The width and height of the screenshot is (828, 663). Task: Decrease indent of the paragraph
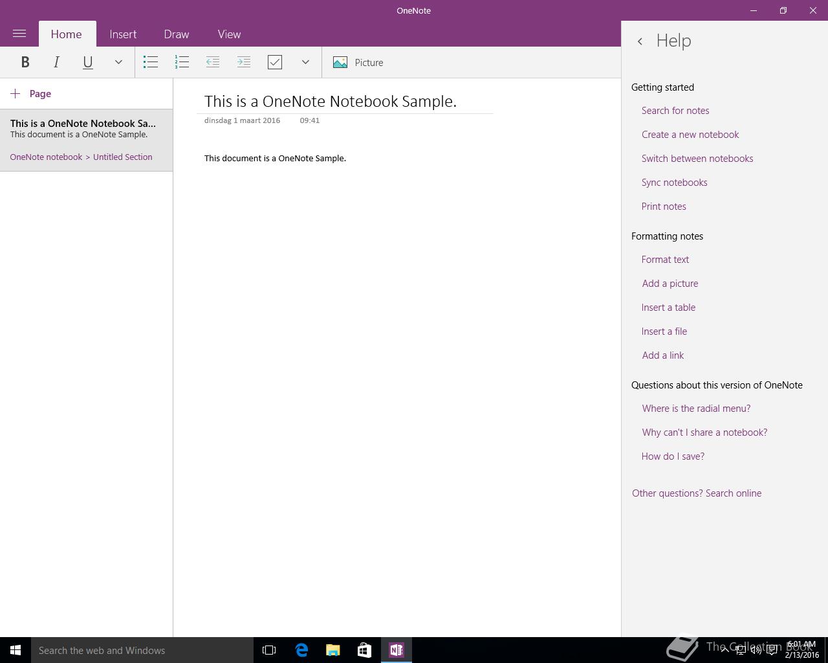click(213, 62)
